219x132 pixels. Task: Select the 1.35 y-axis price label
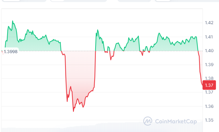pos(209,120)
